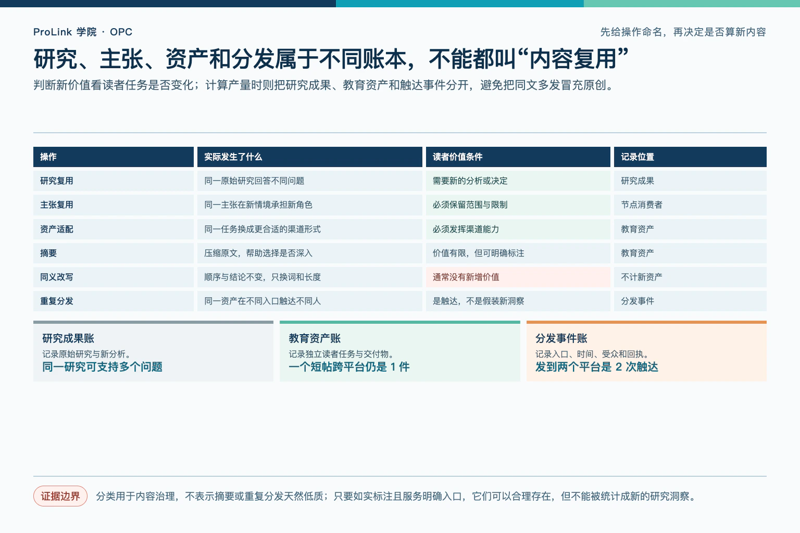
Task: Click cell '同一任务换成更合适的渠道形式'
Action: [310, 229]
